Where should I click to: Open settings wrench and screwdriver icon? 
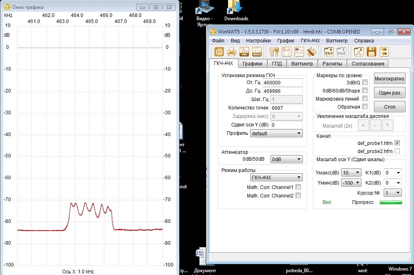[x=274, y=52]
